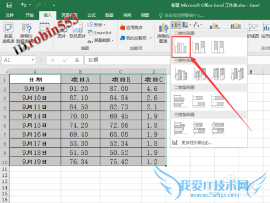270x203 pixels.
Task: Click the Redo arrow icon
Action: [x=38, y=5]
